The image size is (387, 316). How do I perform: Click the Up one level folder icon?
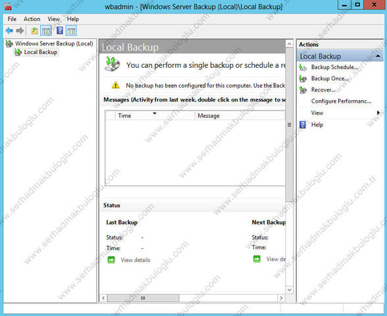point(34,31)
